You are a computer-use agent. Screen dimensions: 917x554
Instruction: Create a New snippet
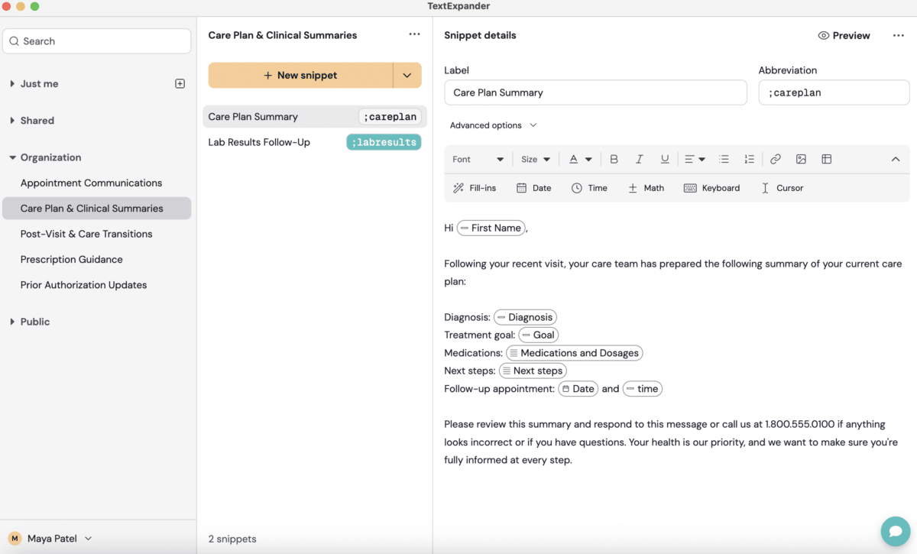pyautogui.click(x=300, y=76)
